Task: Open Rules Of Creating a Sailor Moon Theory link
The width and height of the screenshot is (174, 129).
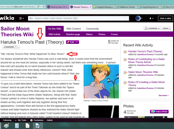Action: (x=146, y=84)
